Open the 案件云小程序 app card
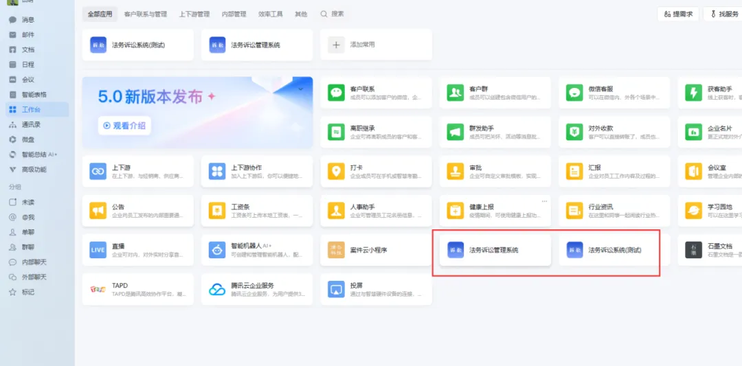Image resolution: width=742 pixels, height=366 pixels. click(x=376, y=250)
